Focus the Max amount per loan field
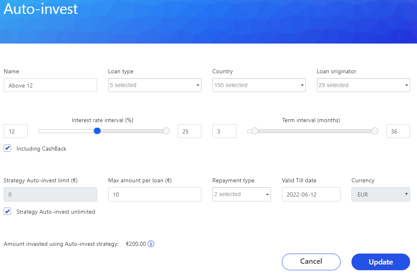The image size is (417, 280). [155, 195]
